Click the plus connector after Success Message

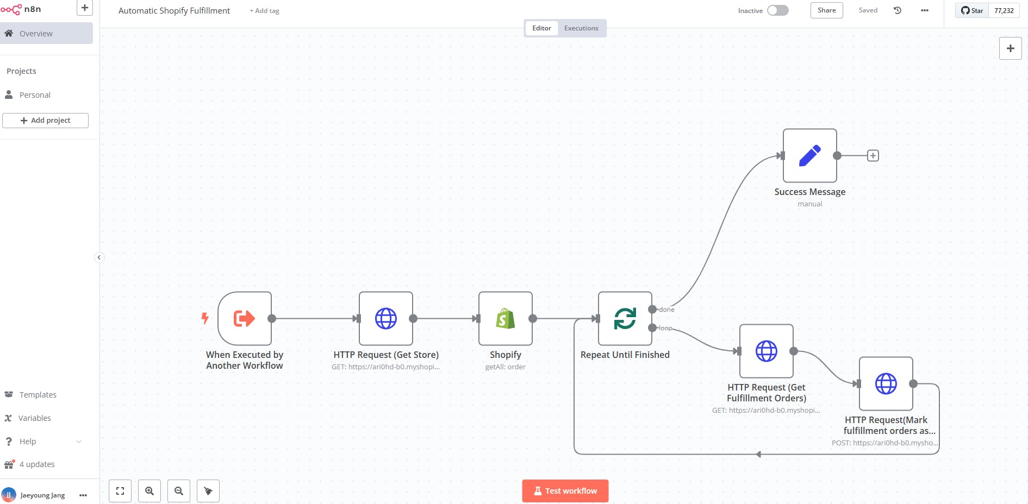873,156
